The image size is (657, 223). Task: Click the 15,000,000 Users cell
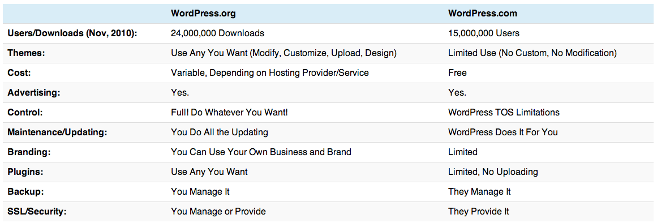(484, 33)
